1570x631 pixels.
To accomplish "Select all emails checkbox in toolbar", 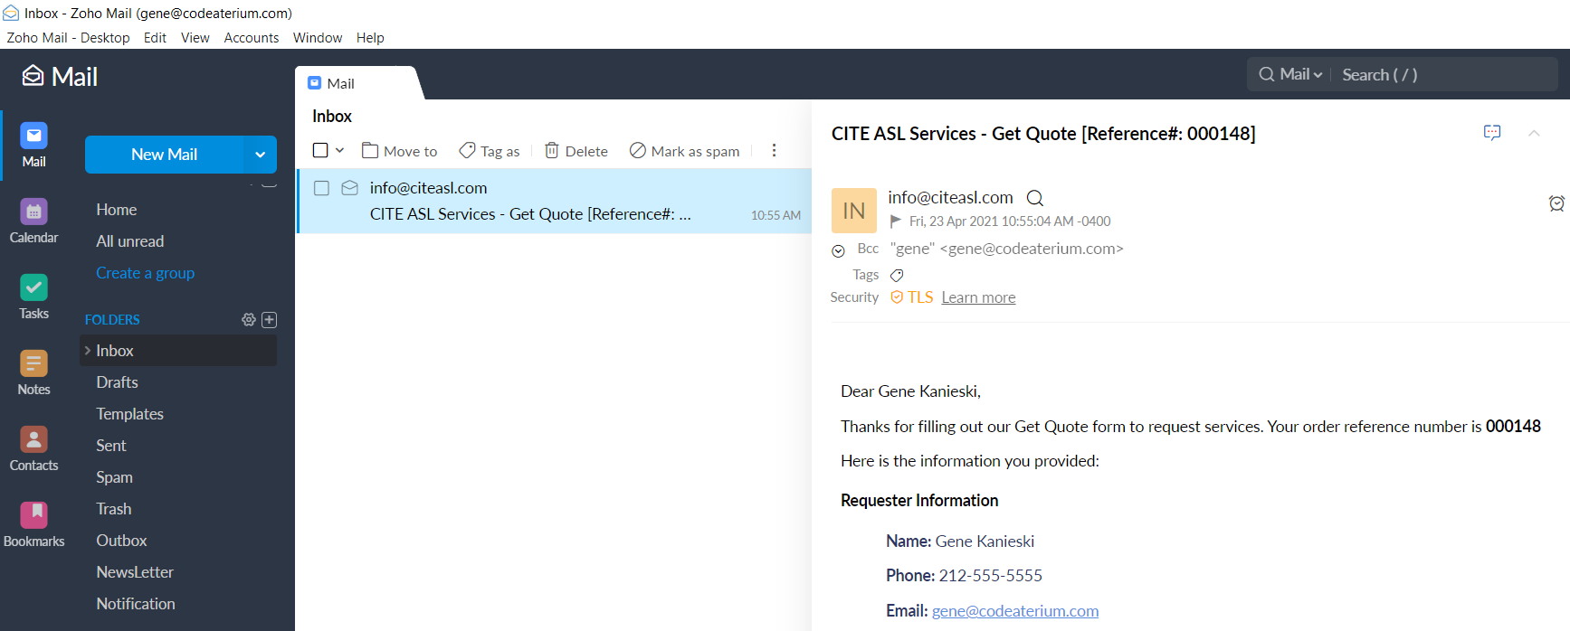I will pos(320,150).
